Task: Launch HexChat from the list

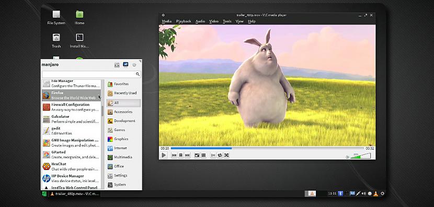Action: tap(72, 166)
